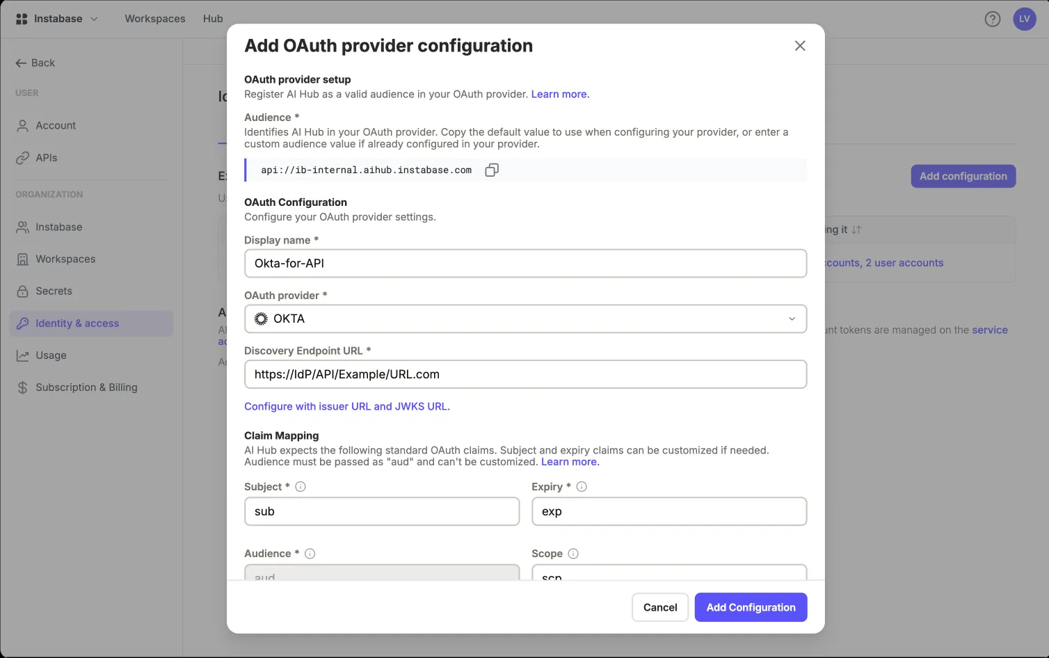Viewport: 1049px width, 658px height.
Task: Open Usage in the sidebar
Action: [x=91, y=355]
